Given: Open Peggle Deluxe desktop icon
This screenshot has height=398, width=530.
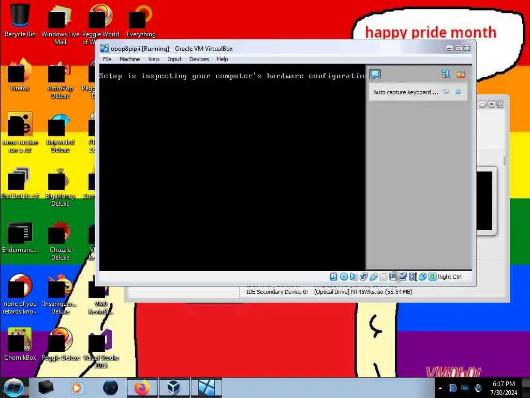Looking at the screenshot, I should point(60,344).
